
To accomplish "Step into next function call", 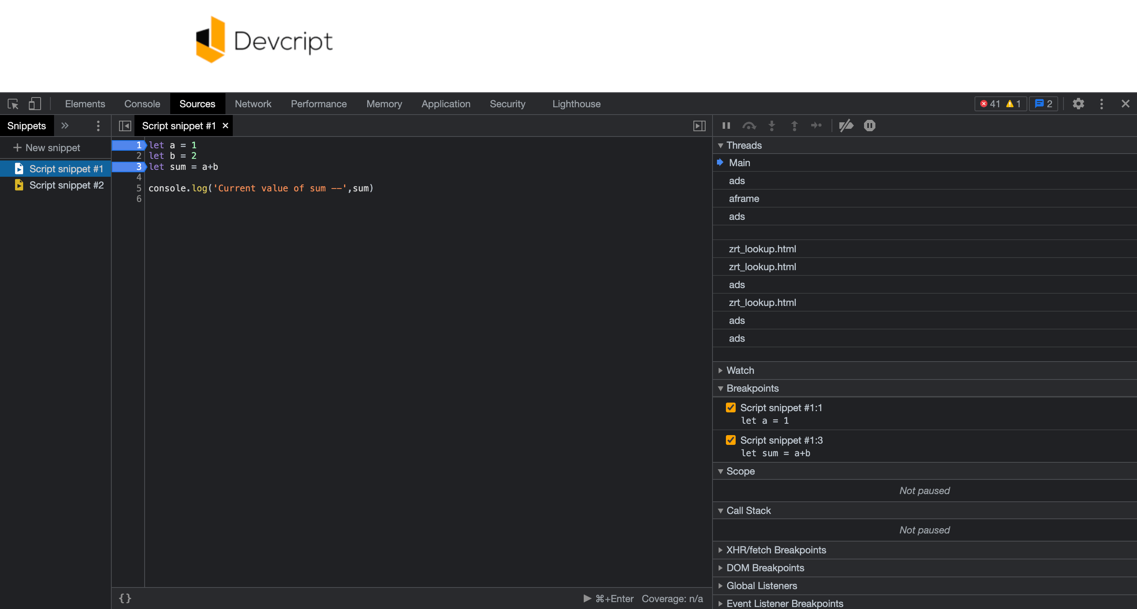I will tap(771, 126).
